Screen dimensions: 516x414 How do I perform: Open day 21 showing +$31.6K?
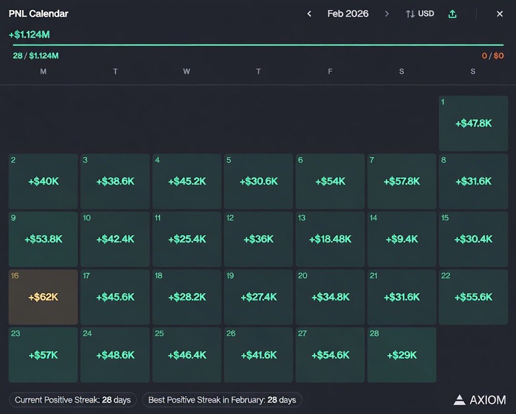[402, 297]
